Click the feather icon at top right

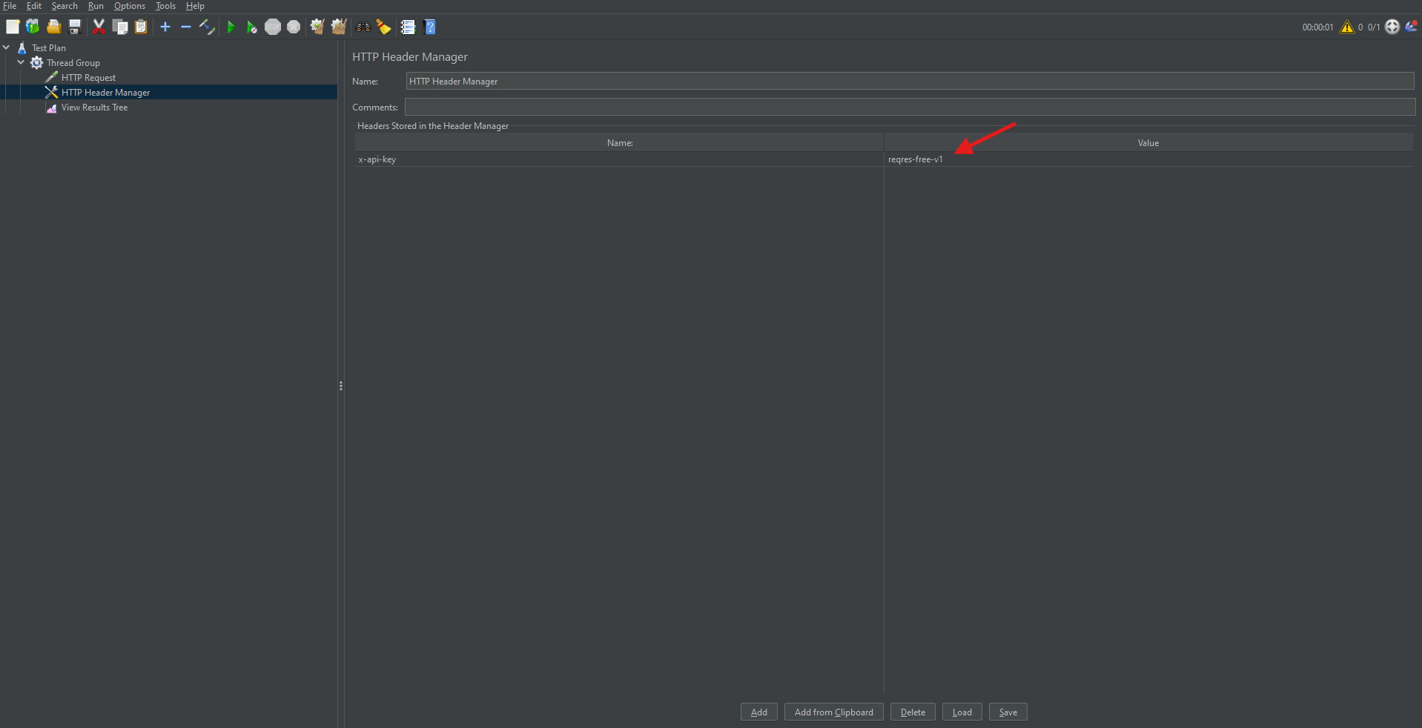click(x=1411, y=26)
